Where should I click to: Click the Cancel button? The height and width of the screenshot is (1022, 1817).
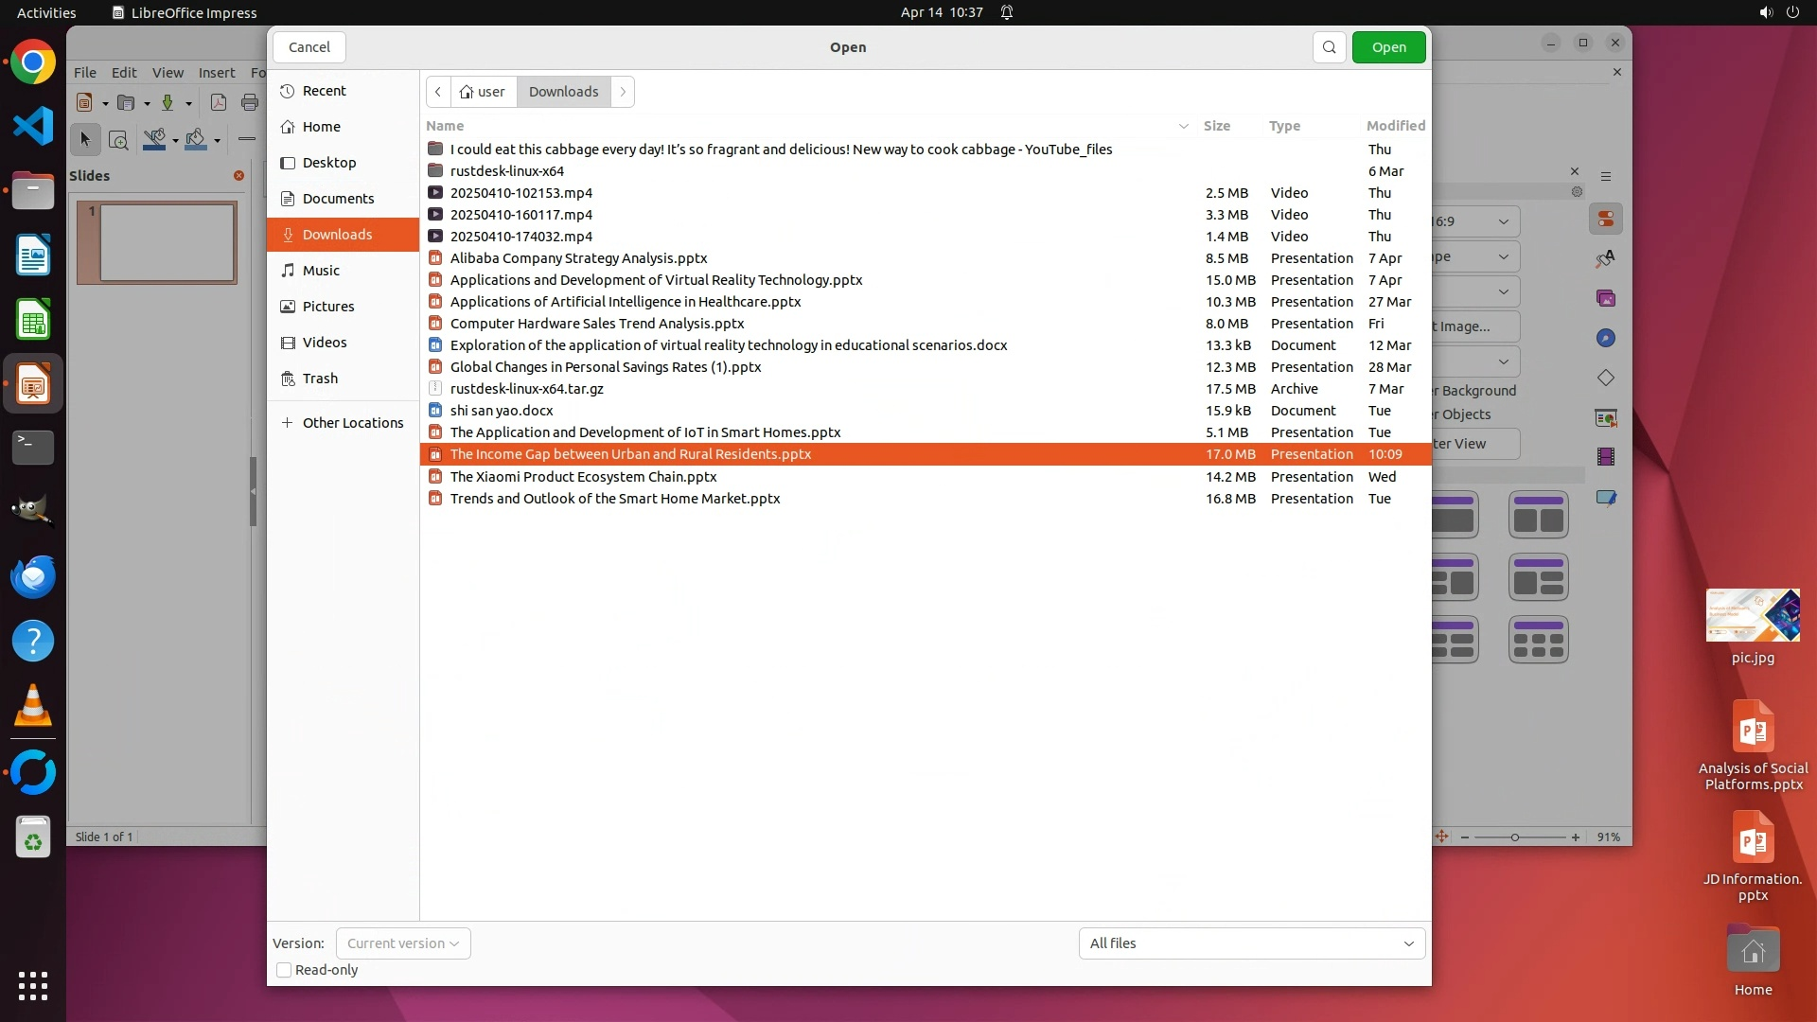(x=309, y=47)
